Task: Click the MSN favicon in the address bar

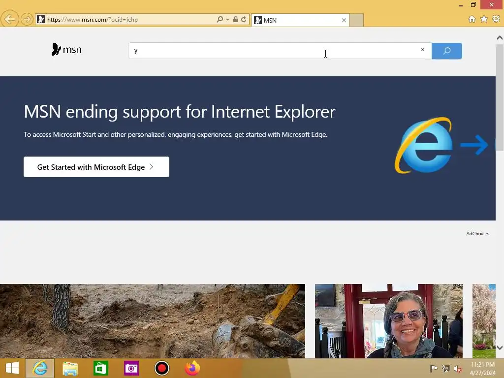Action: tap(41, 19)
